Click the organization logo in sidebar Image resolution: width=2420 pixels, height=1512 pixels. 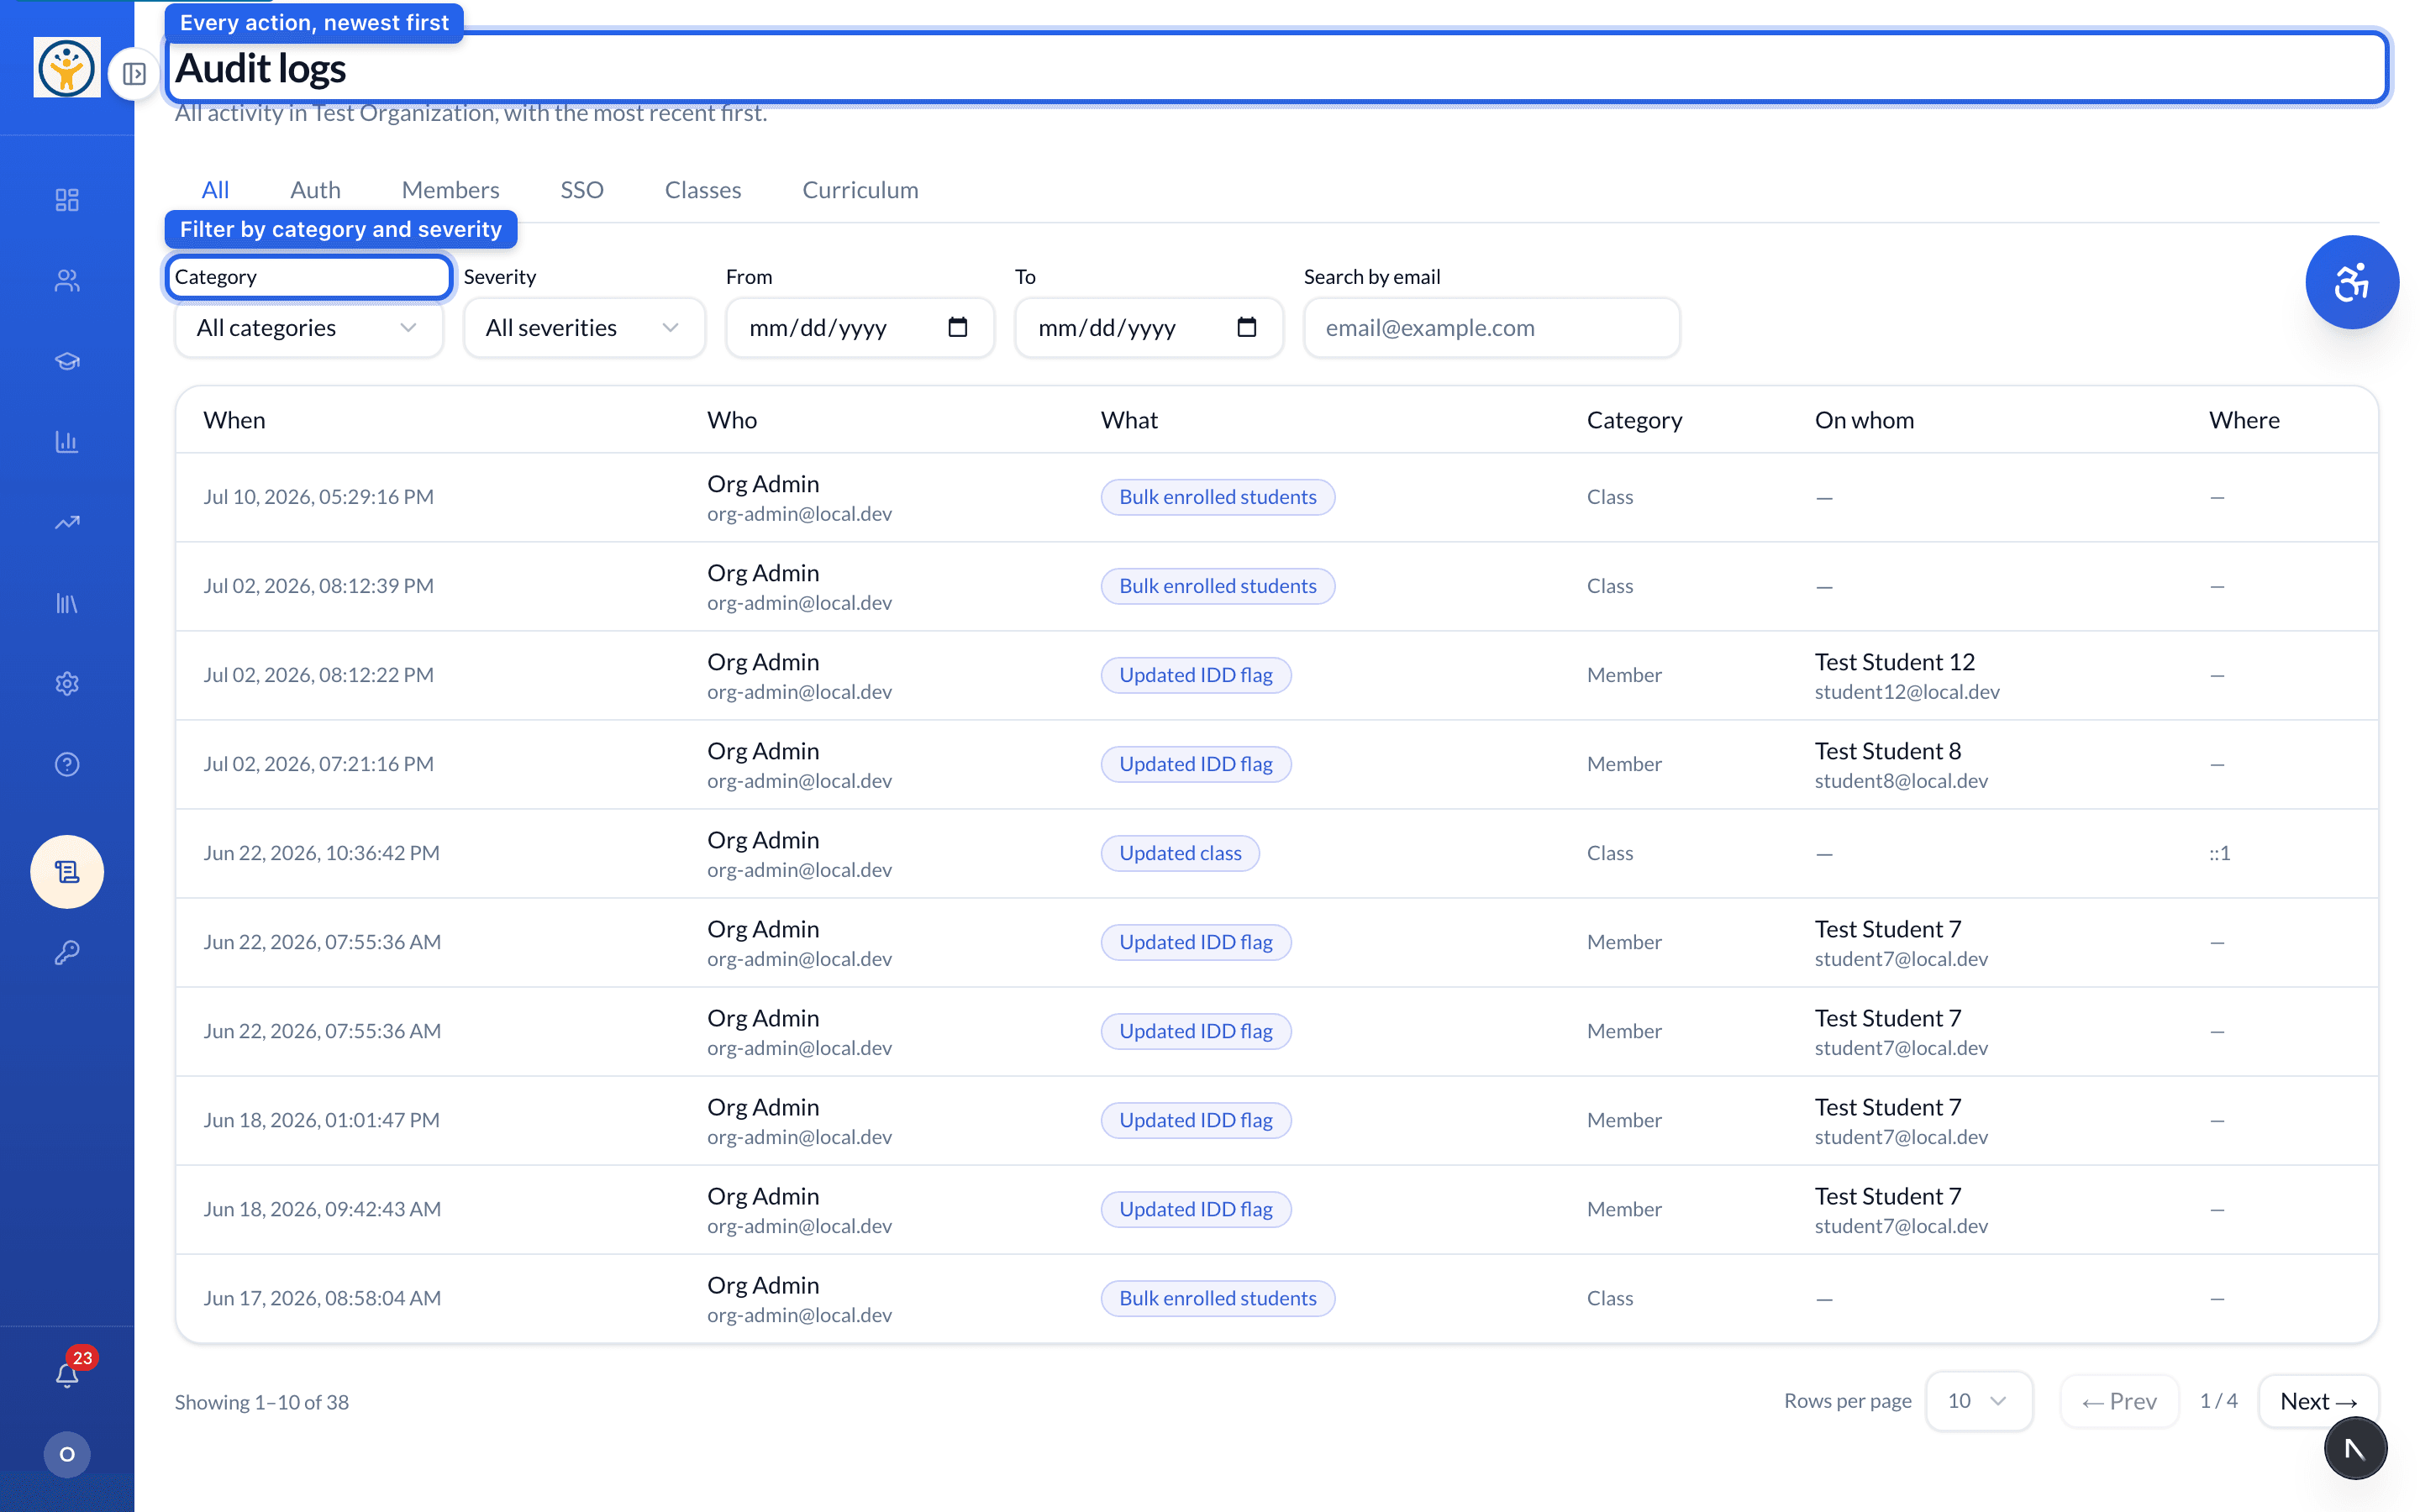(67, 67)
